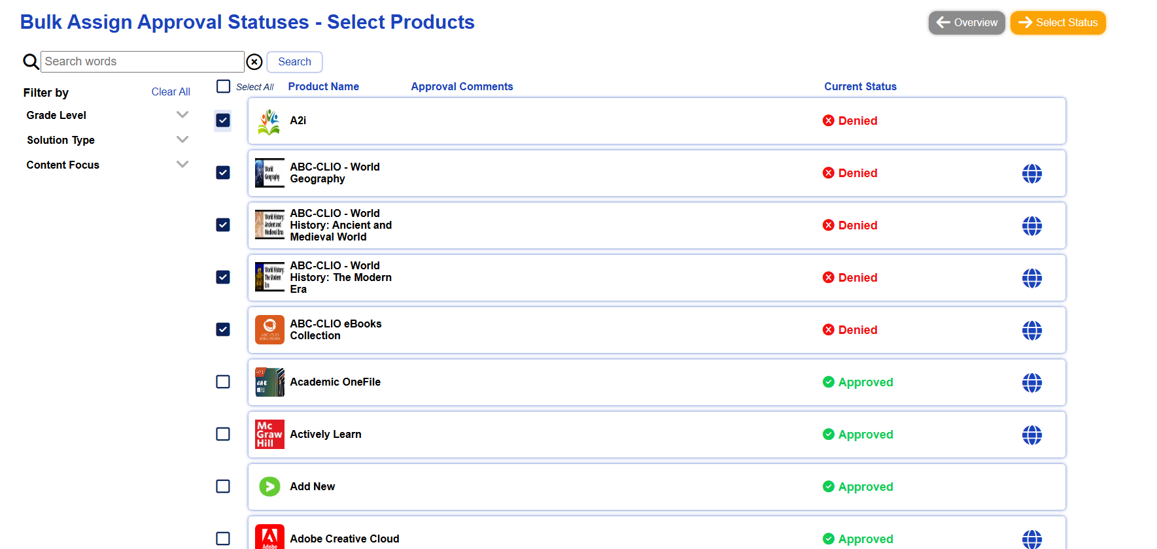Click the Approval Comments column header
Viewport: 1157px width, 549px height.
[462, 86]
